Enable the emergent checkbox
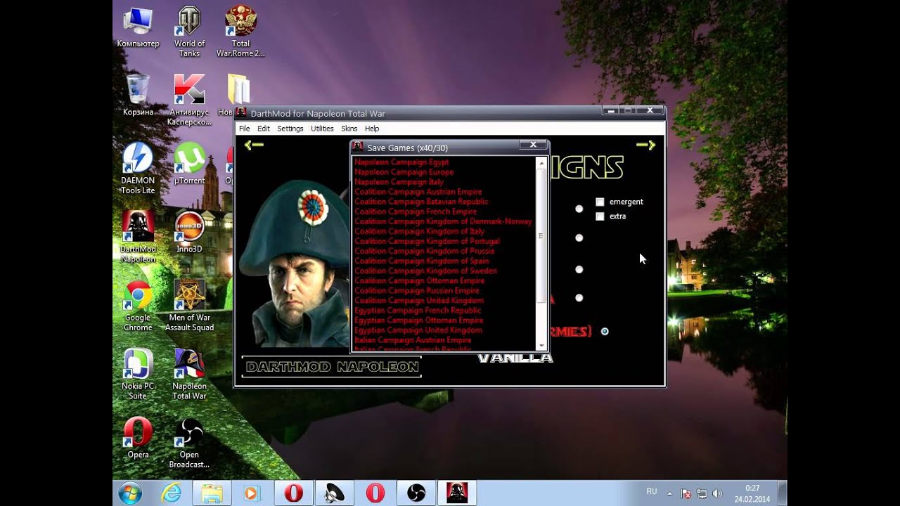The image size is (900, 506). pos(600,202)
